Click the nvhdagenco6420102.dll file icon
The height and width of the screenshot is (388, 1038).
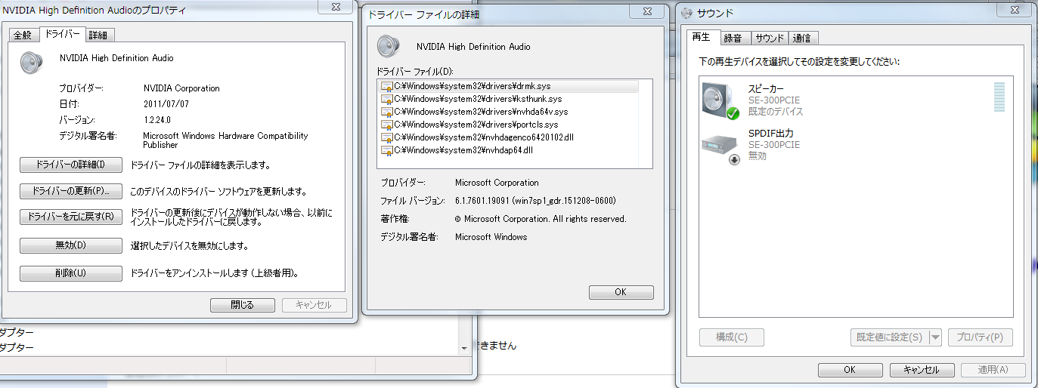pyautogui.click(x=386, y=137)
